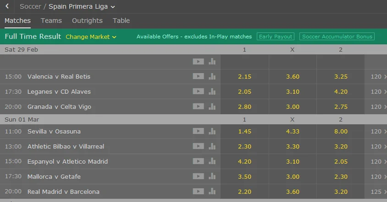Open stats chart icon for Leganes v CD Alaves
Image resolution: width=387 pixels, height=202 pixels.
[212, 92]
